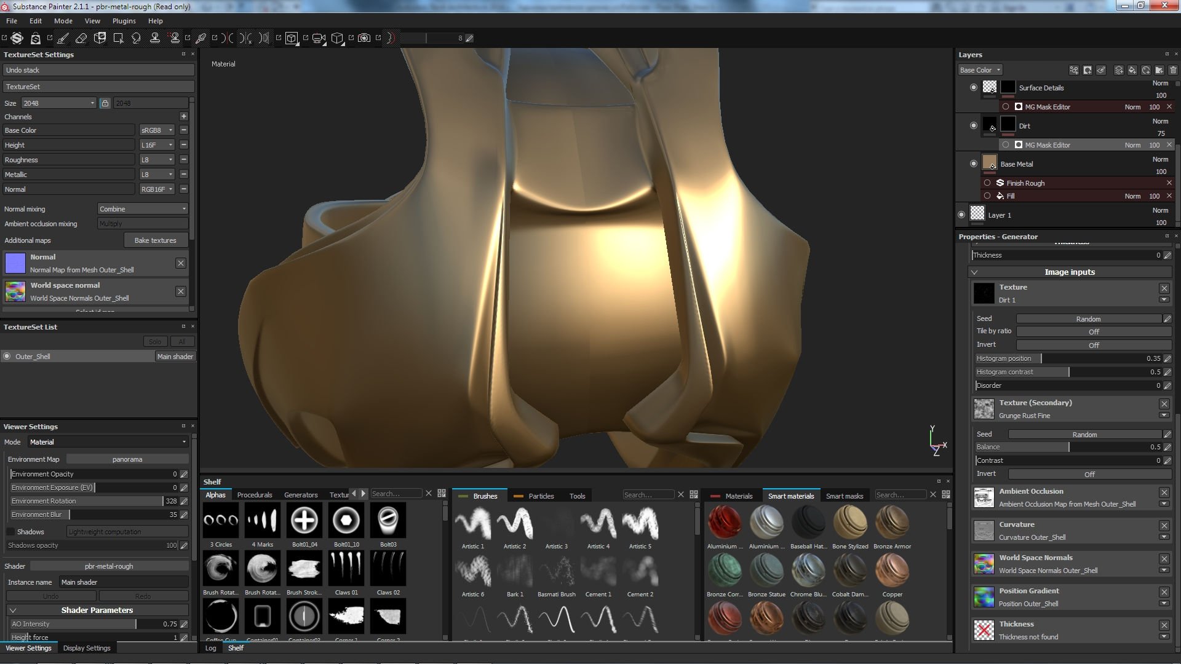1181x664 pixels.
Task: Select the Projection tool in toolbar
Action: click(x=100, y=38)
